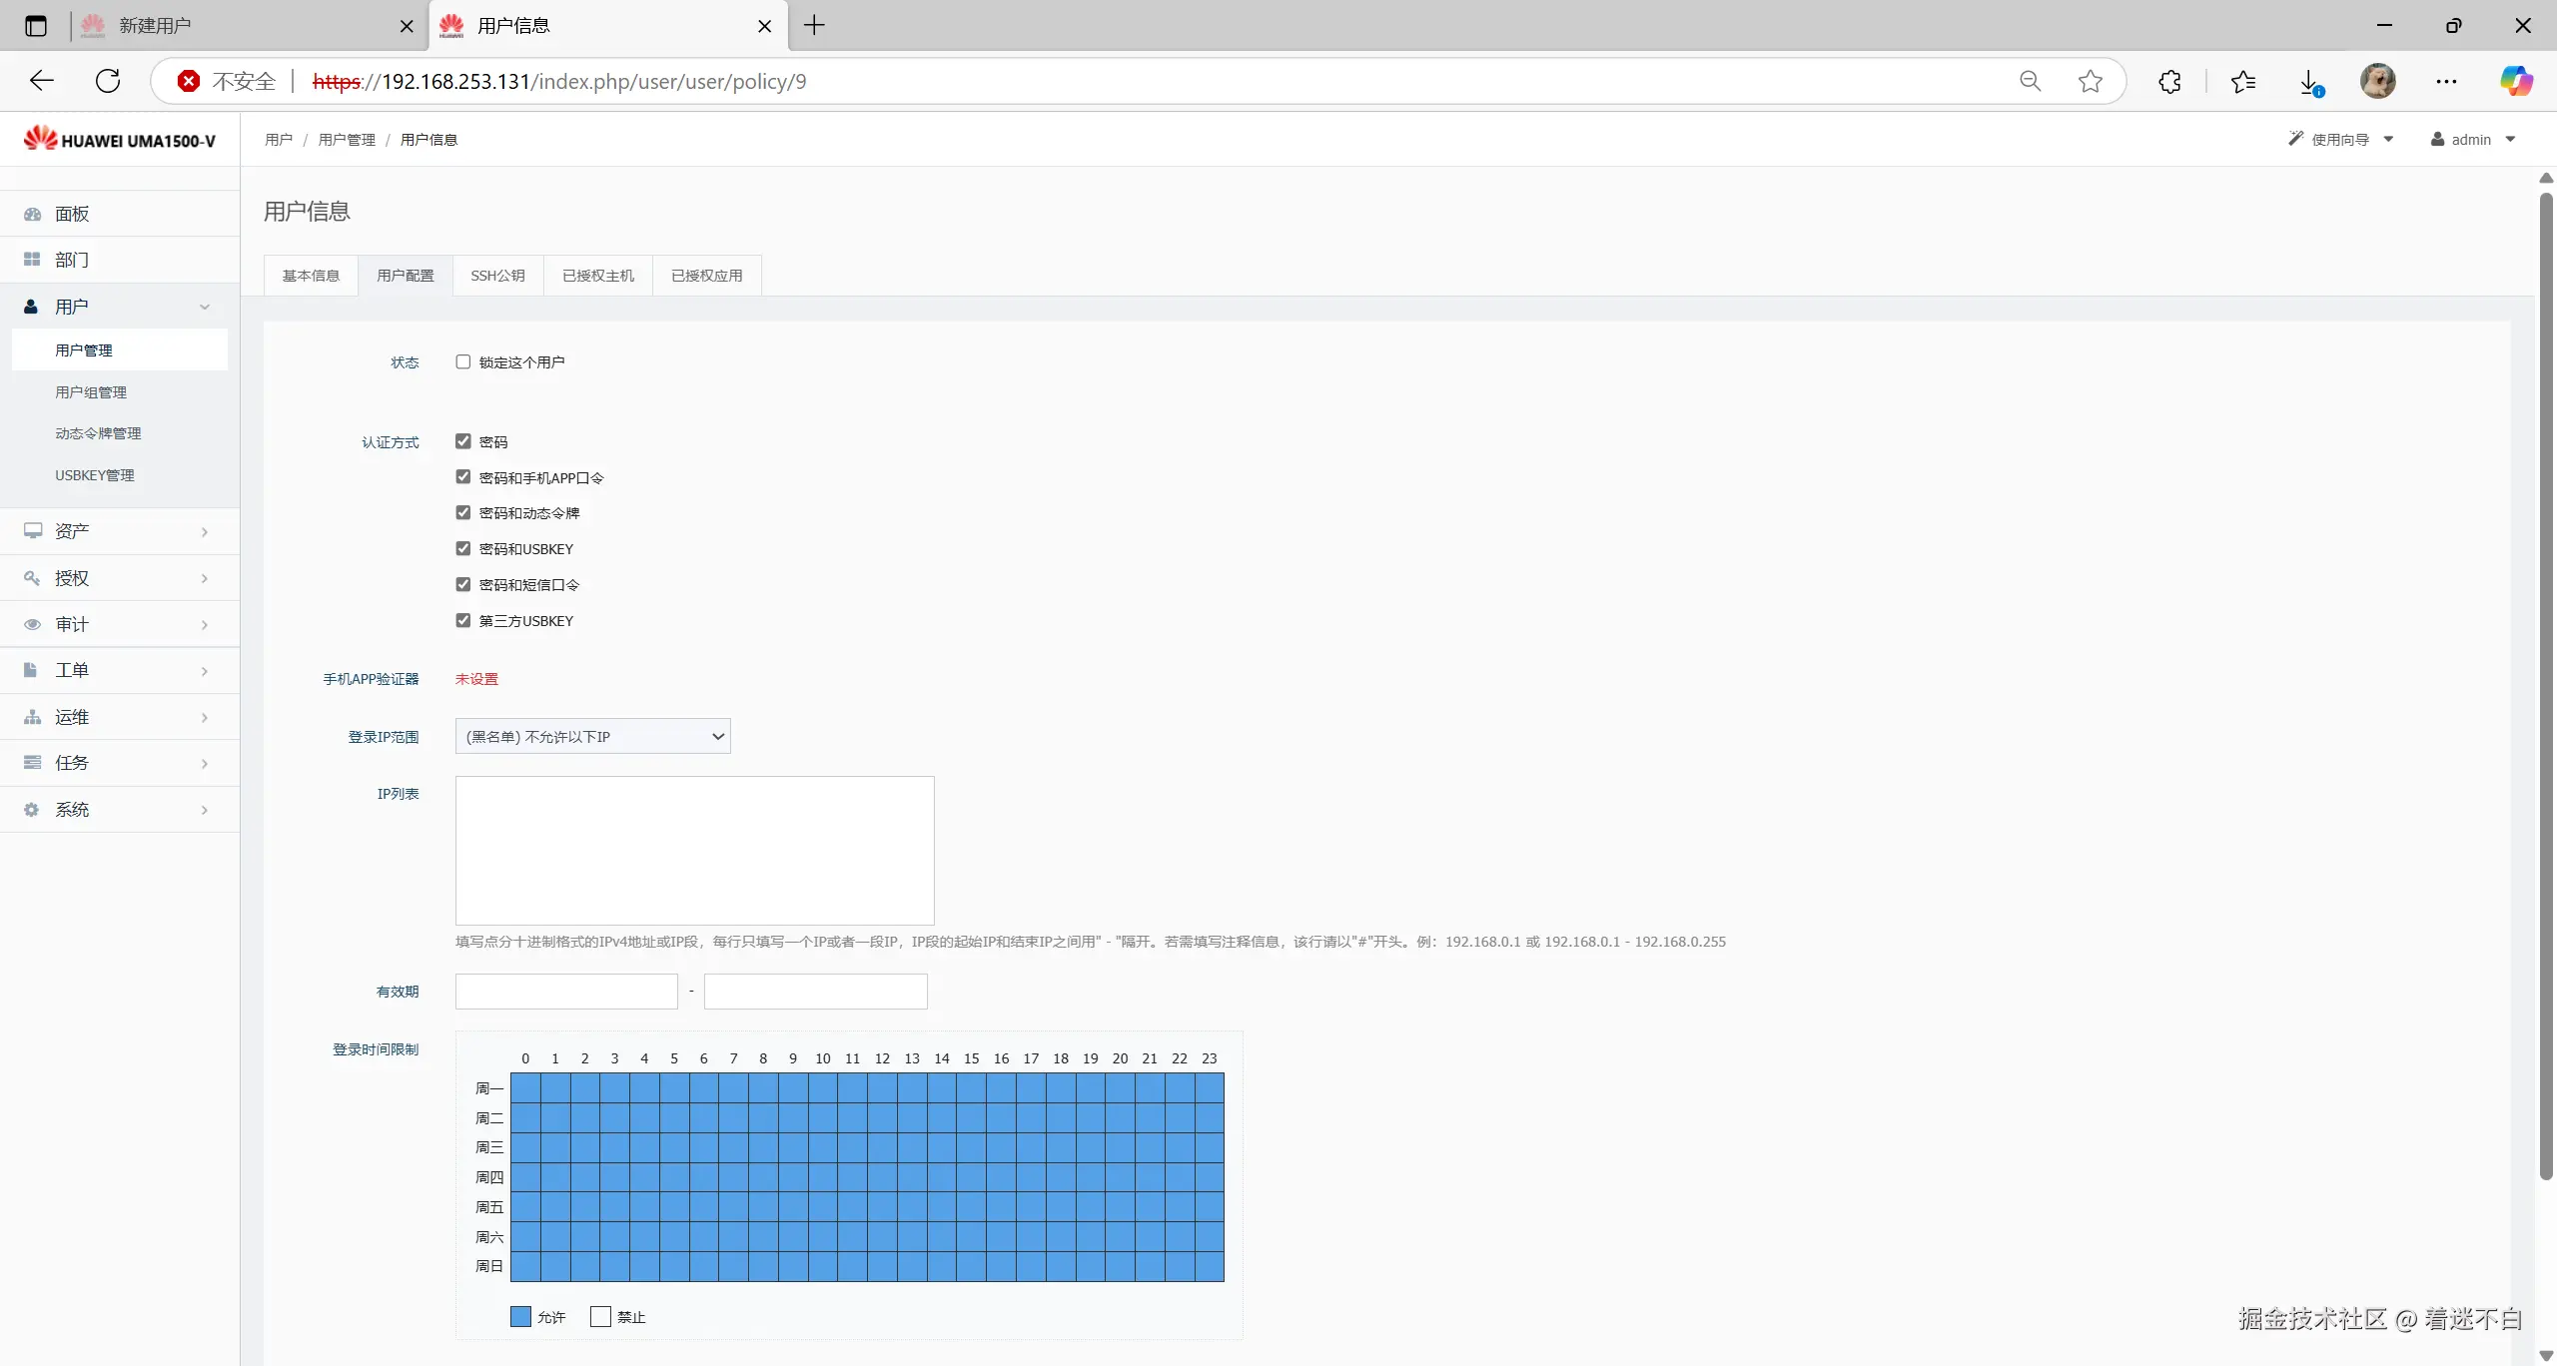The width and height of the screenshot is (2557, 1366).
Task: Switch to the SSH公钥 tab
Action: [x=497, y=276]
